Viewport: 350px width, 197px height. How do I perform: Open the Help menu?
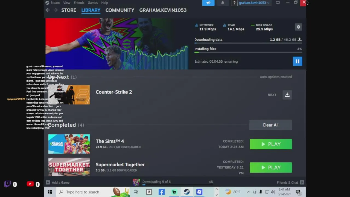[x=104, y=3]
